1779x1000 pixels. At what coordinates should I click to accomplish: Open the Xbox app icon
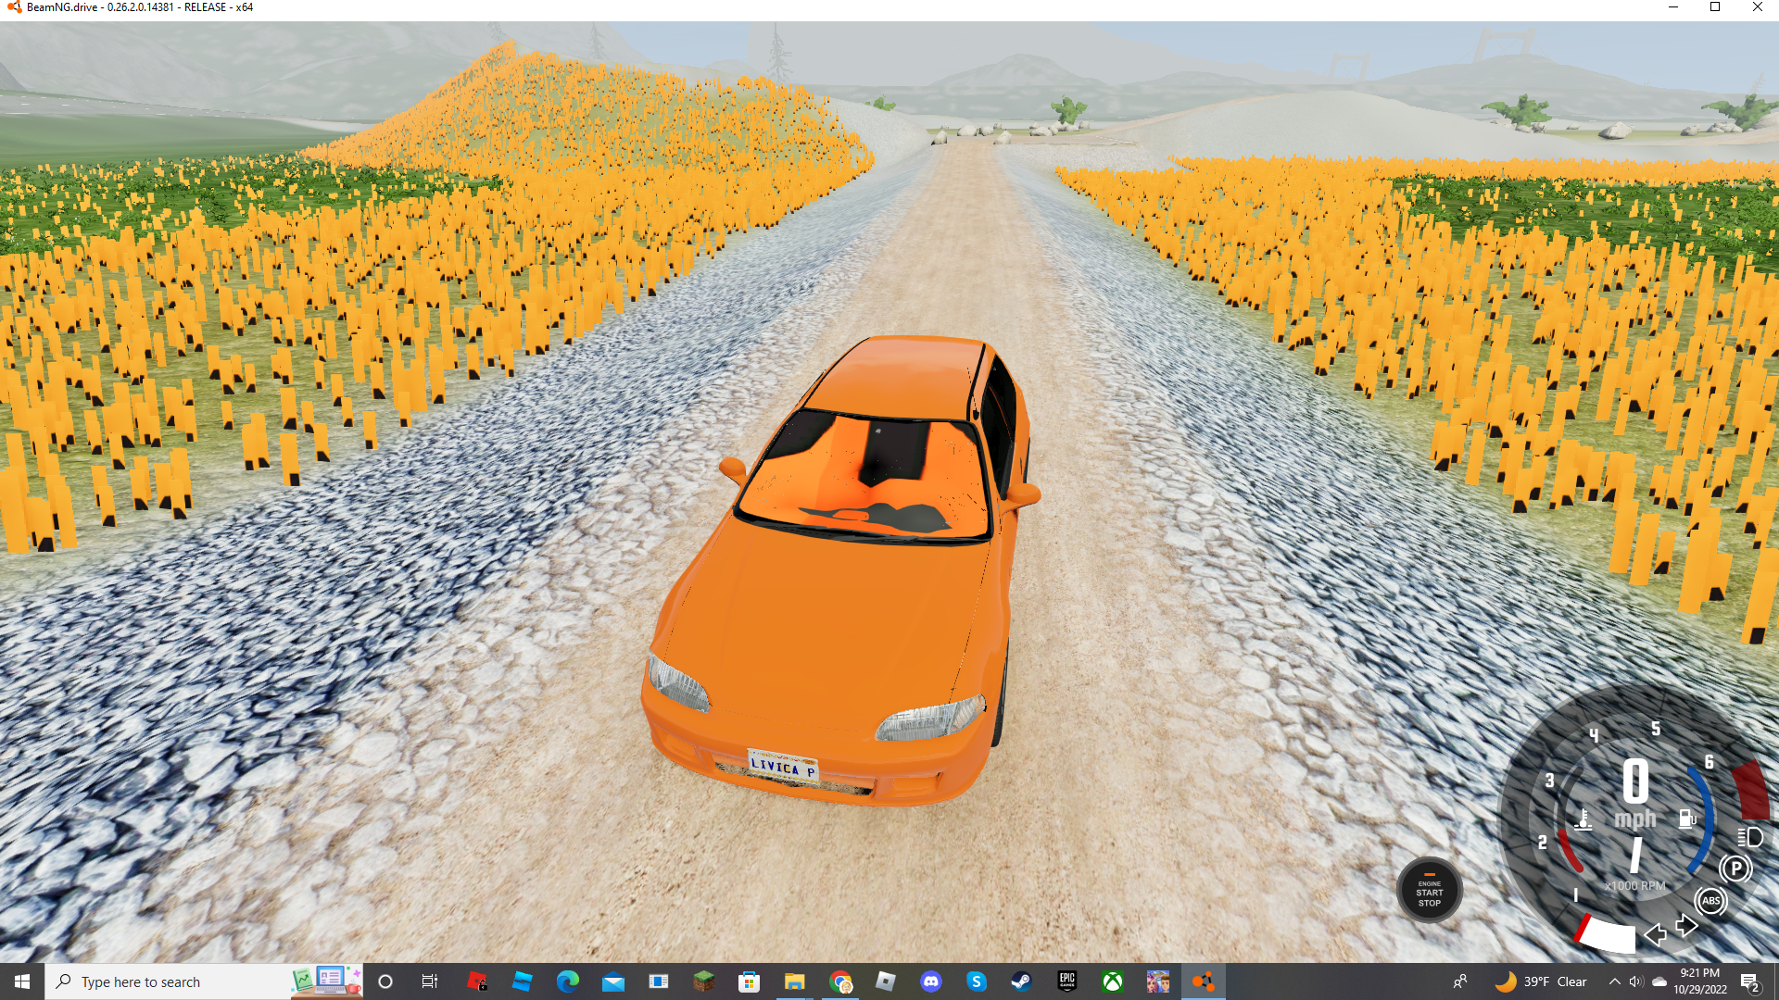coord(1113,981)
